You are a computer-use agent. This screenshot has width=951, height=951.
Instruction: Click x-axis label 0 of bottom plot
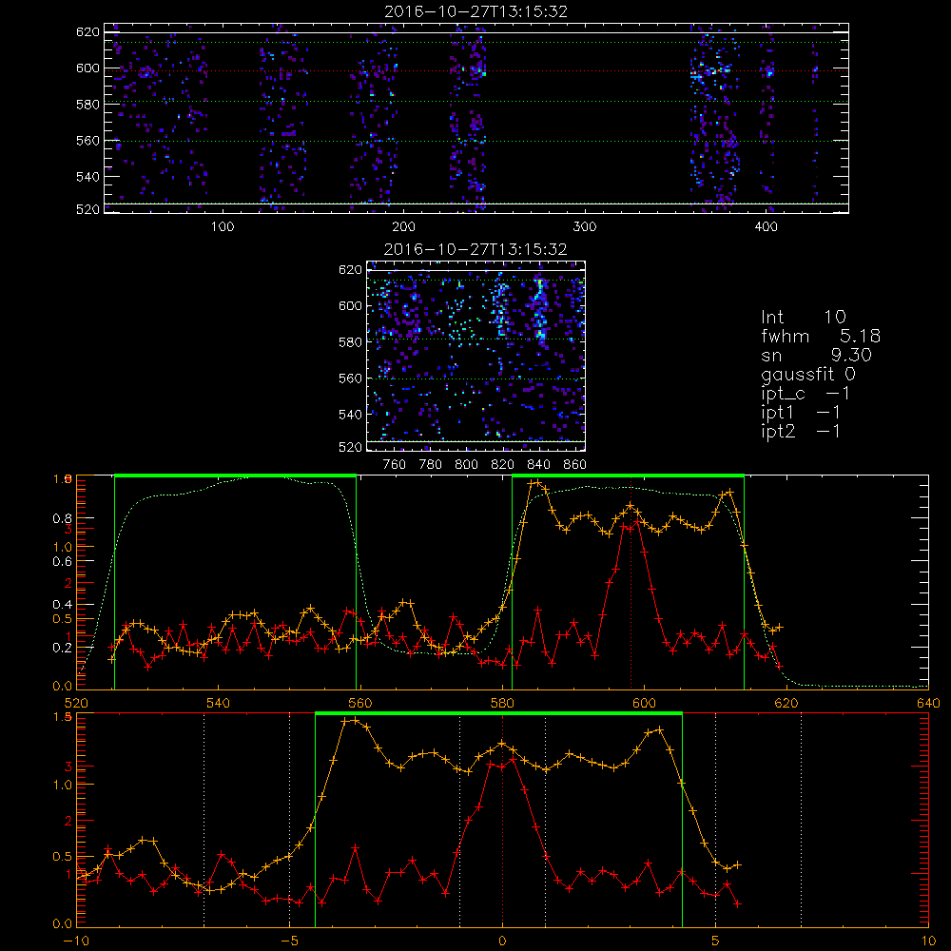502,941
